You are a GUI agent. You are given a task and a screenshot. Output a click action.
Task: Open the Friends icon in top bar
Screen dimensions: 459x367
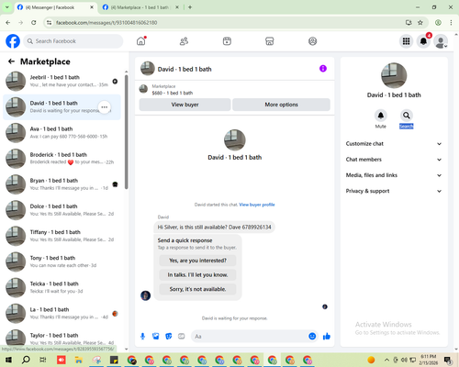(184, 41)
